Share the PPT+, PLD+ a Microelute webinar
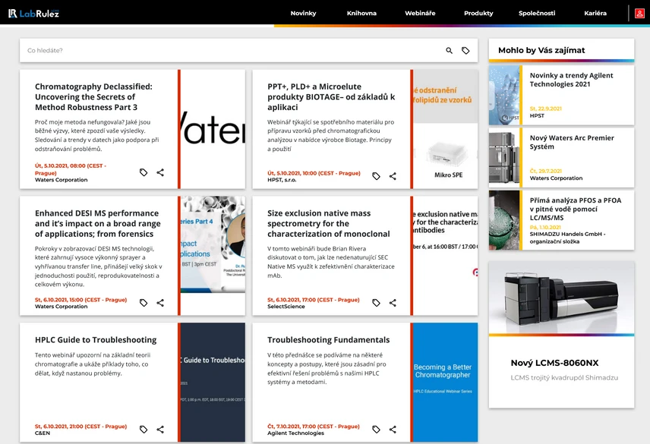This screenshot has height=444, width=650. (x=393, y=176)
